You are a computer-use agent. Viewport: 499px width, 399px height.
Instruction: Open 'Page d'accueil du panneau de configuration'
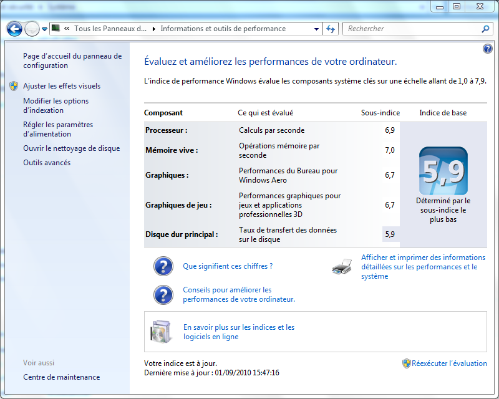pyautogui.click(x=72, y=60)
